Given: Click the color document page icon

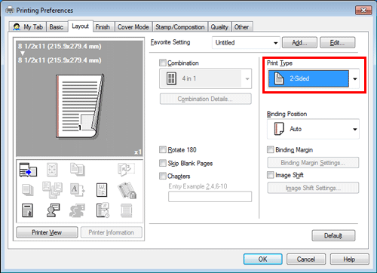Looking at the screenshot, I should point(27,210).
